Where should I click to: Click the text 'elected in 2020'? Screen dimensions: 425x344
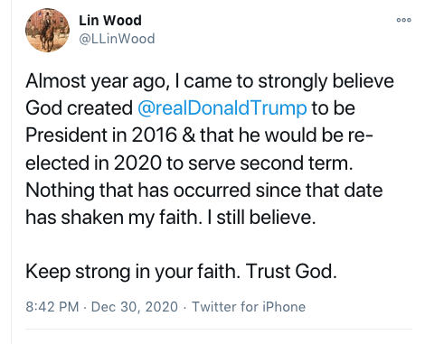(93, 163)
